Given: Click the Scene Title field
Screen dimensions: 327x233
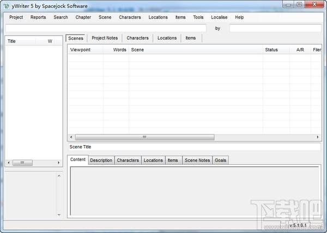Looking at the screenshot, I should [x=194, y=147].
